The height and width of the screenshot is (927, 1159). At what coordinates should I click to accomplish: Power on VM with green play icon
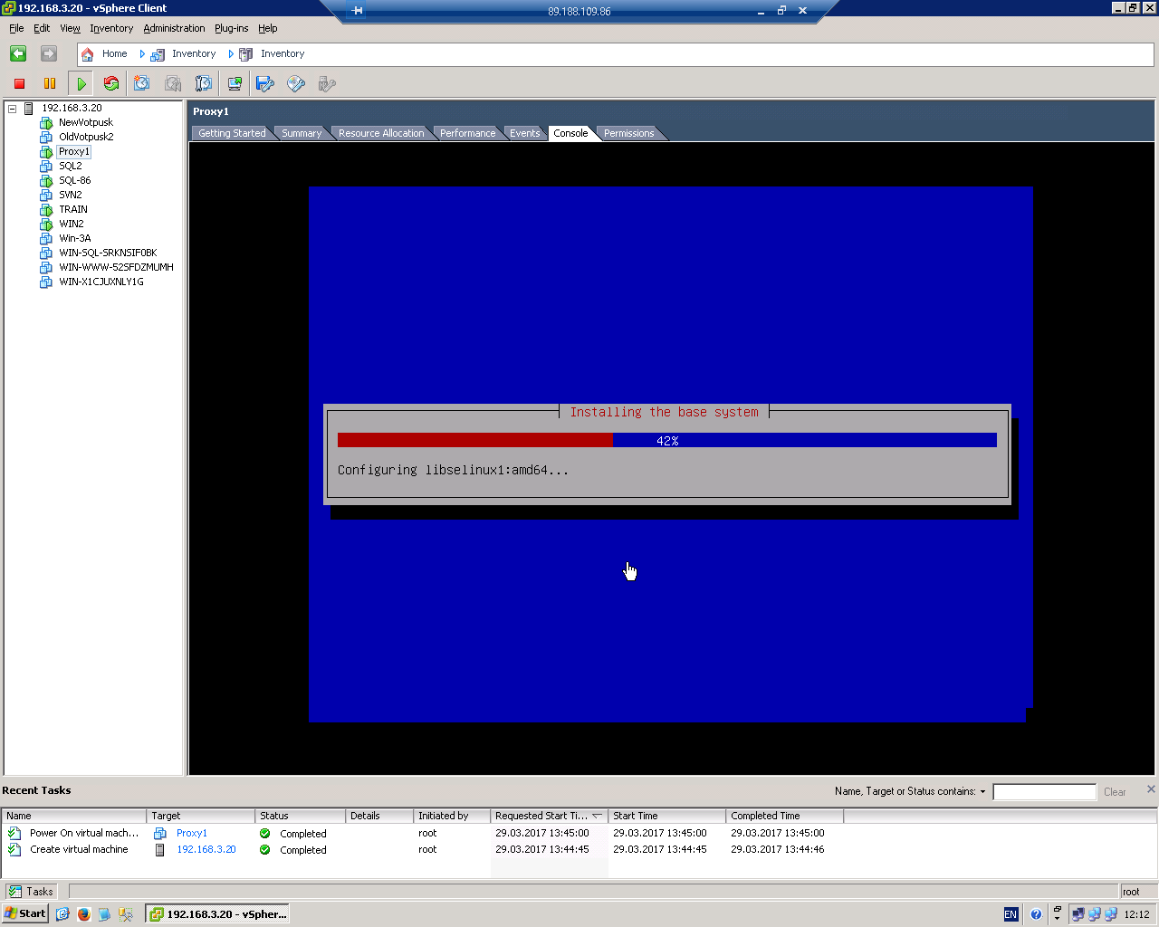coord(81,84)
